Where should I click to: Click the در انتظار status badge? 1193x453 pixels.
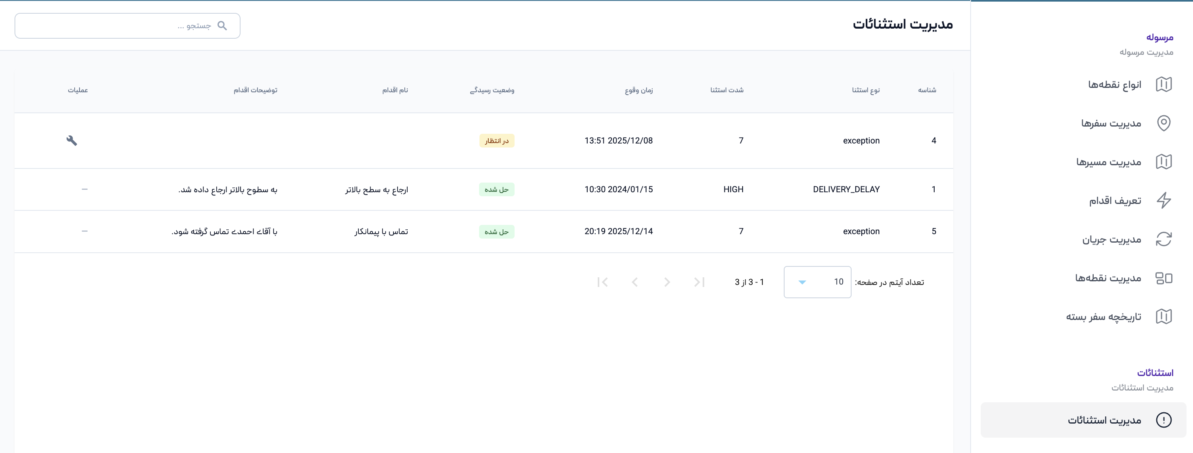point(496,141)
